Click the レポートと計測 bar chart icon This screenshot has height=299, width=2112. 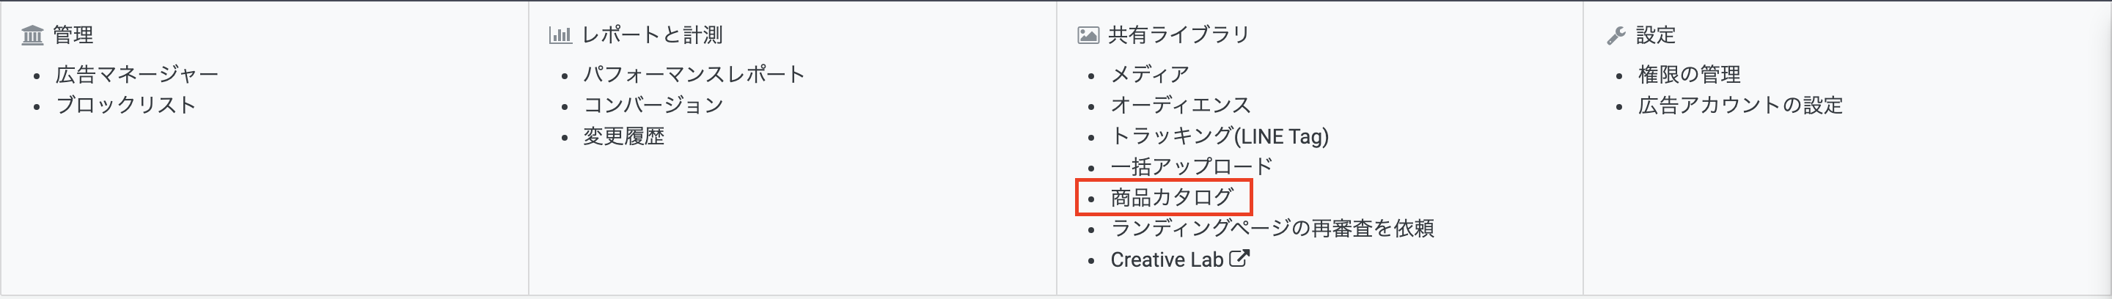click(x=560, y=35)
